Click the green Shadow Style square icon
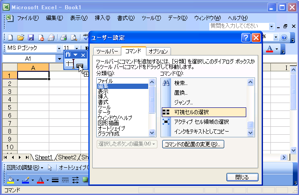Viewport: 299px width, 195px height. tap(85, 180)
